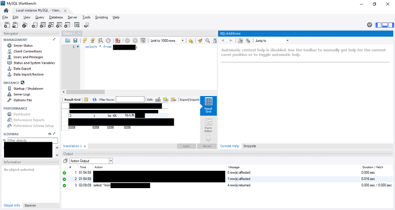Viewport: 395px width, 210px height.
Task: Open the Database menu
Action: tap(56, 17)
